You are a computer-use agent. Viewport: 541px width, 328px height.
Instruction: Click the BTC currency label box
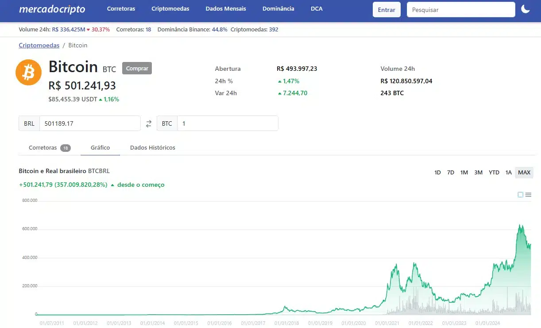(167, 123)
